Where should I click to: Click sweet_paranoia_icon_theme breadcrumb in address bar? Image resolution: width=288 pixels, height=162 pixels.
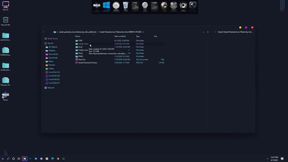pos(77,32)
